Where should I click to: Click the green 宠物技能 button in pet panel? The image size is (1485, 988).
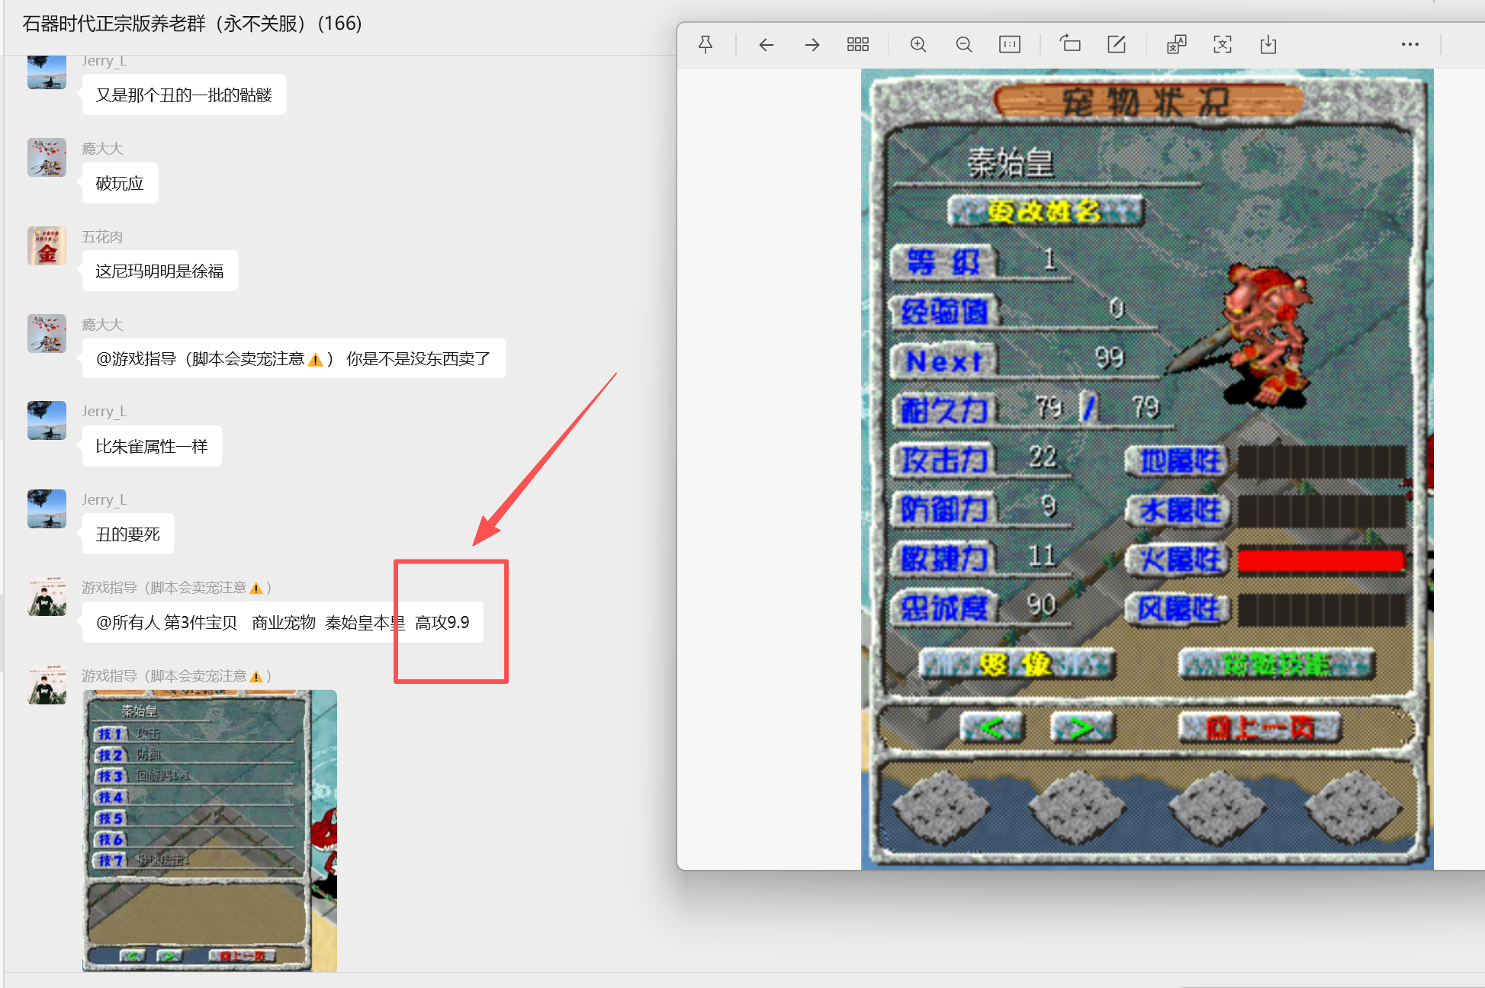pos(1277,664)
